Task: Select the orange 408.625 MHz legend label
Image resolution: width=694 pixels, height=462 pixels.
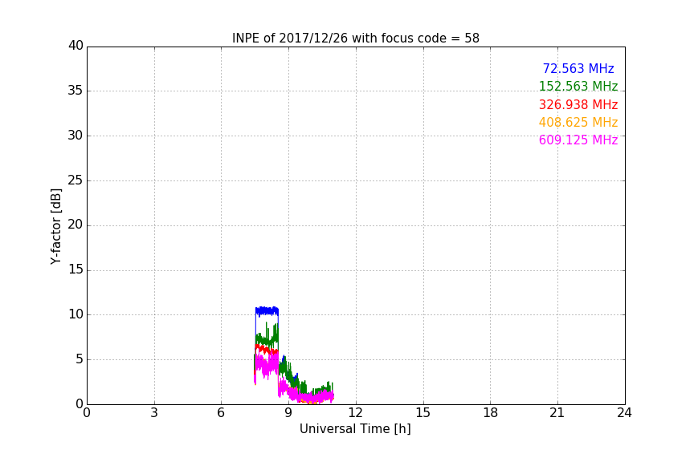Action: click(x=578, y=123)
